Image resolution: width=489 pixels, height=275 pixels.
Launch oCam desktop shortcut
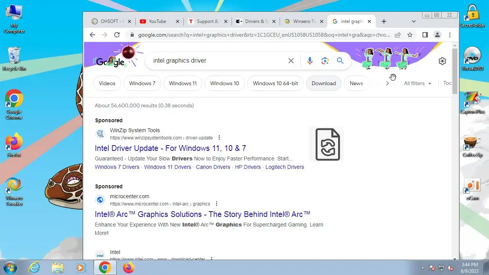(x=473, y=189)
